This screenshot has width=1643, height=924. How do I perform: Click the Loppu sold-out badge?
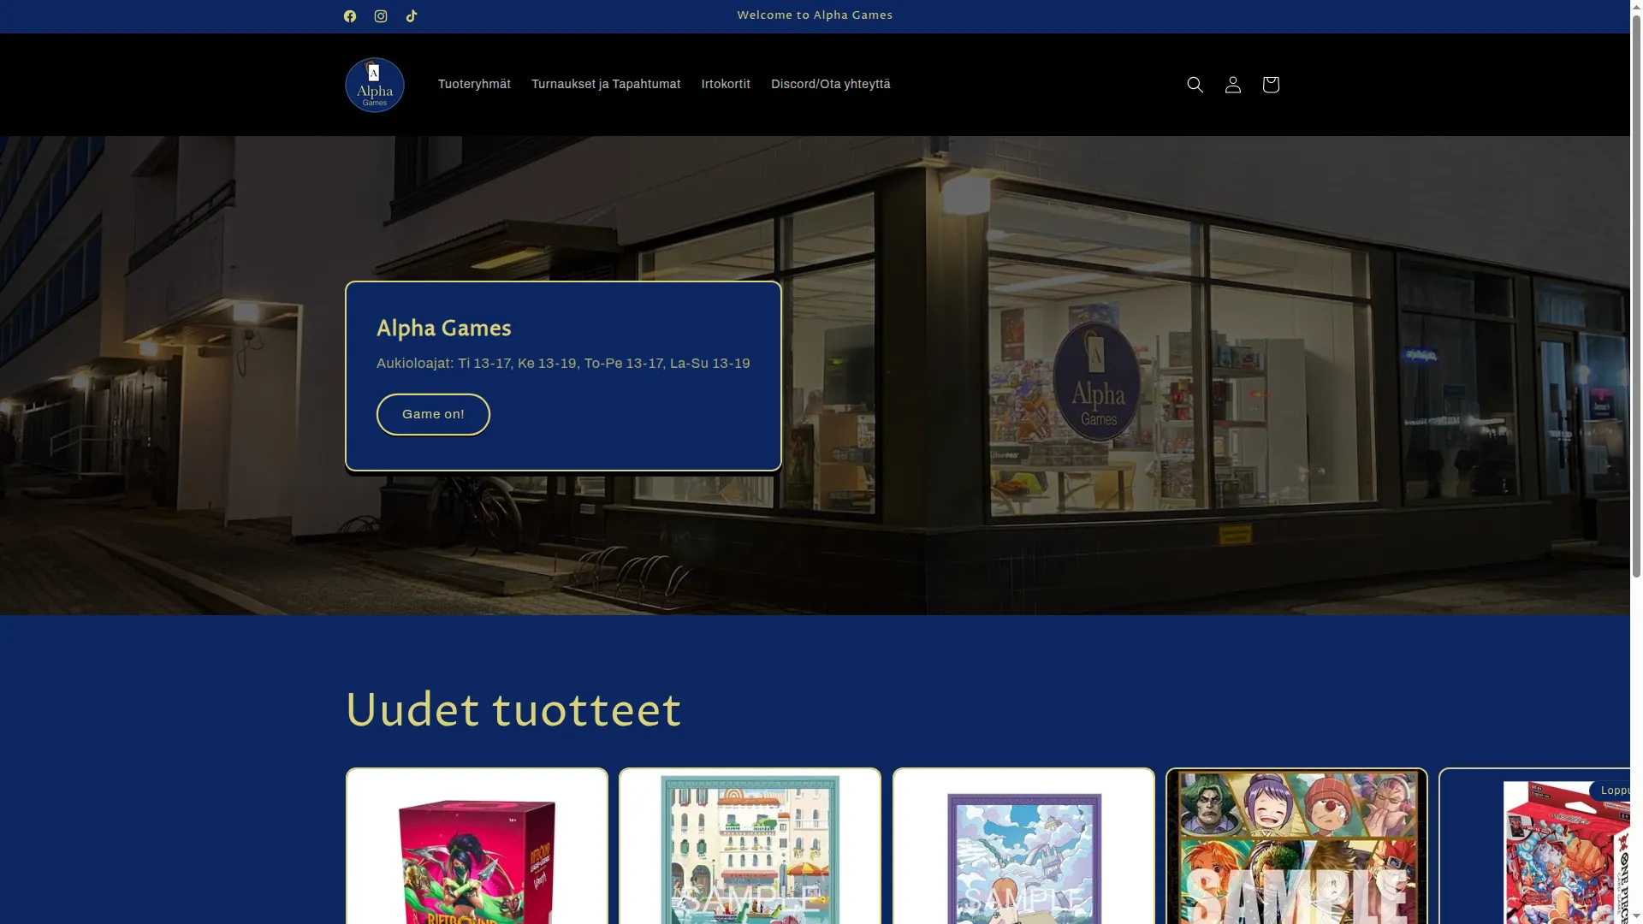(x=1610, y=791)
